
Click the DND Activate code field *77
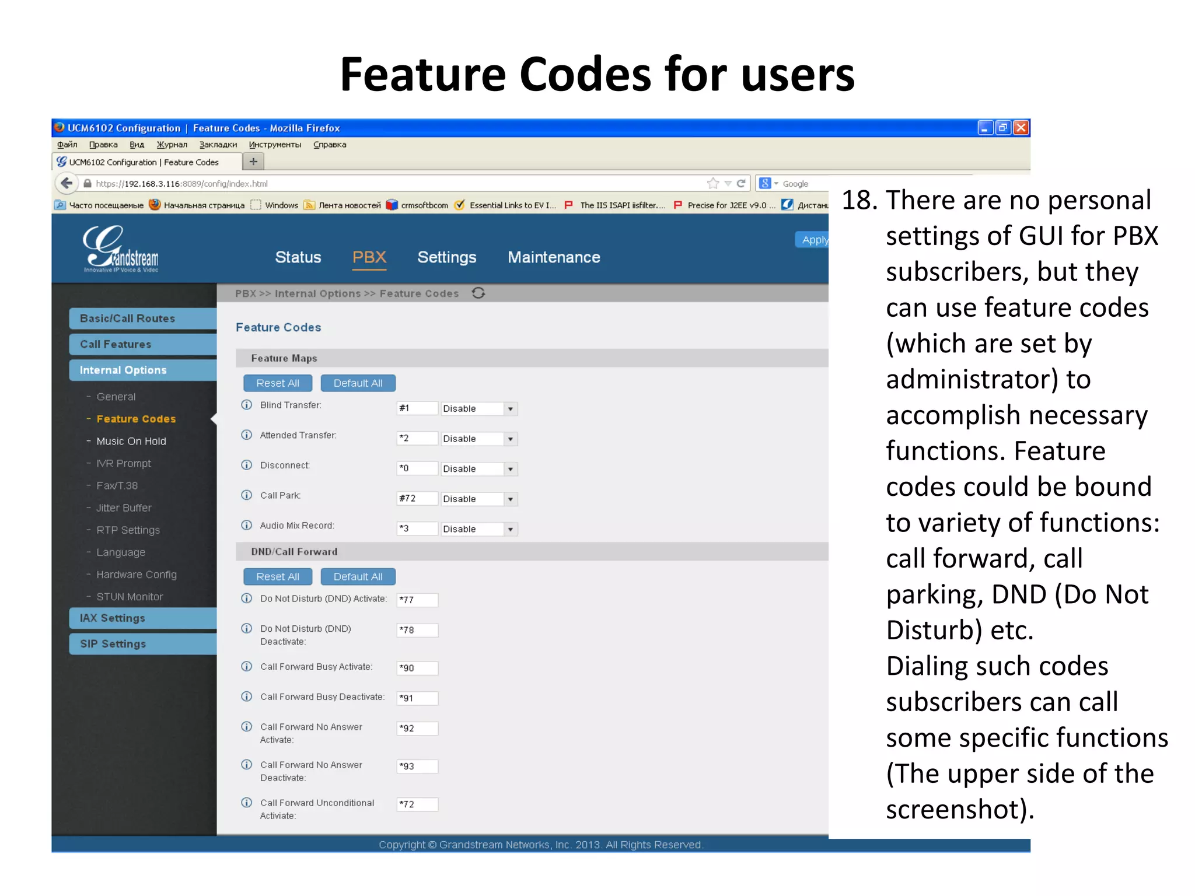[x=417, y=600]
